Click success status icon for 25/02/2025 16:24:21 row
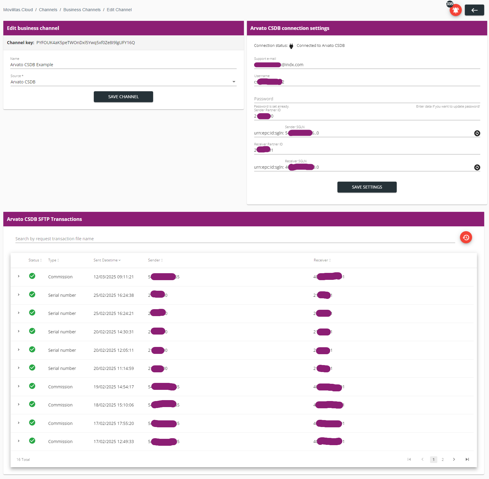Screen dimensions: 489x479 coord(32,312)
